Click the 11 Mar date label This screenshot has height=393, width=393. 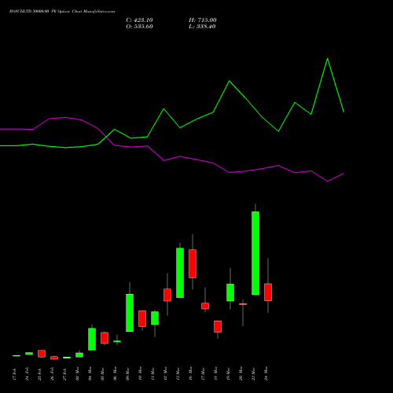pyautogui.click(x=152, y=373)
